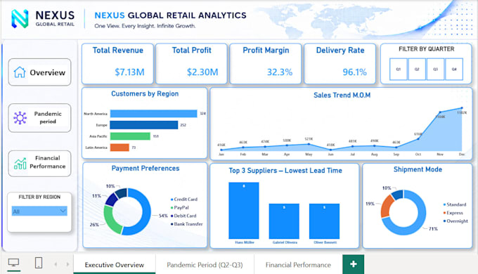Click the Customers by Region title
Screen dimensions: 478x274
(145, 94)
